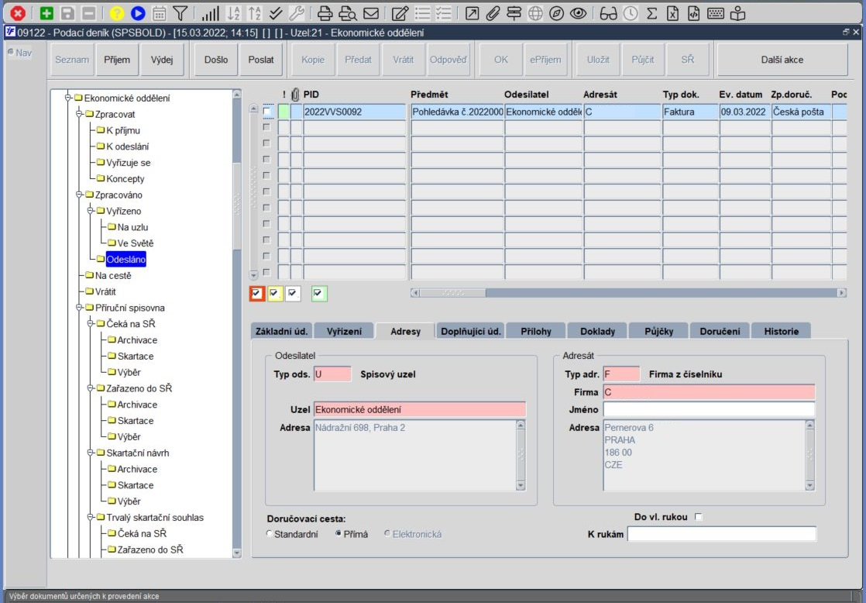
Task: Click the paperclip attachment toolbar icon
Action: 493,13
